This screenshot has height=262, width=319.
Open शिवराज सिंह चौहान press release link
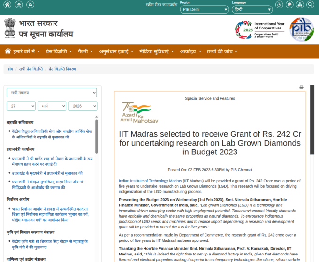(x=50, y=244)
